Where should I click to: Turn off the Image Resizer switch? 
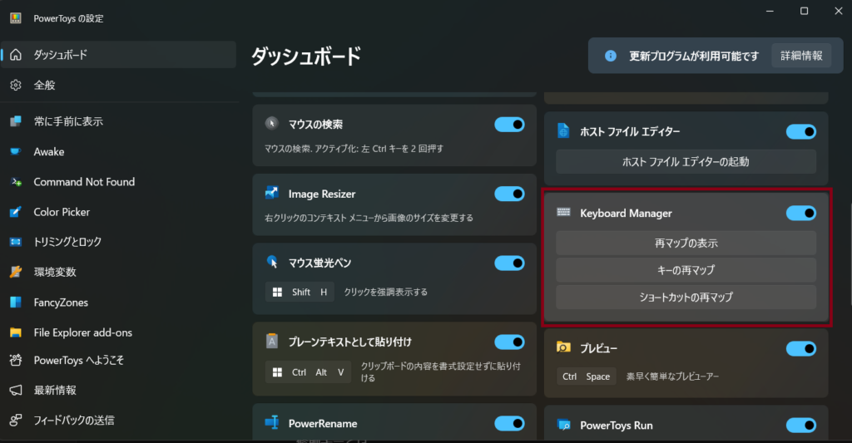(x=509, y=194)
